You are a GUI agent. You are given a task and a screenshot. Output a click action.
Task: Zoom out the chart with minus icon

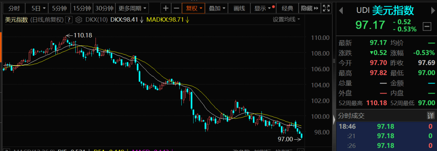click(176, 8)
